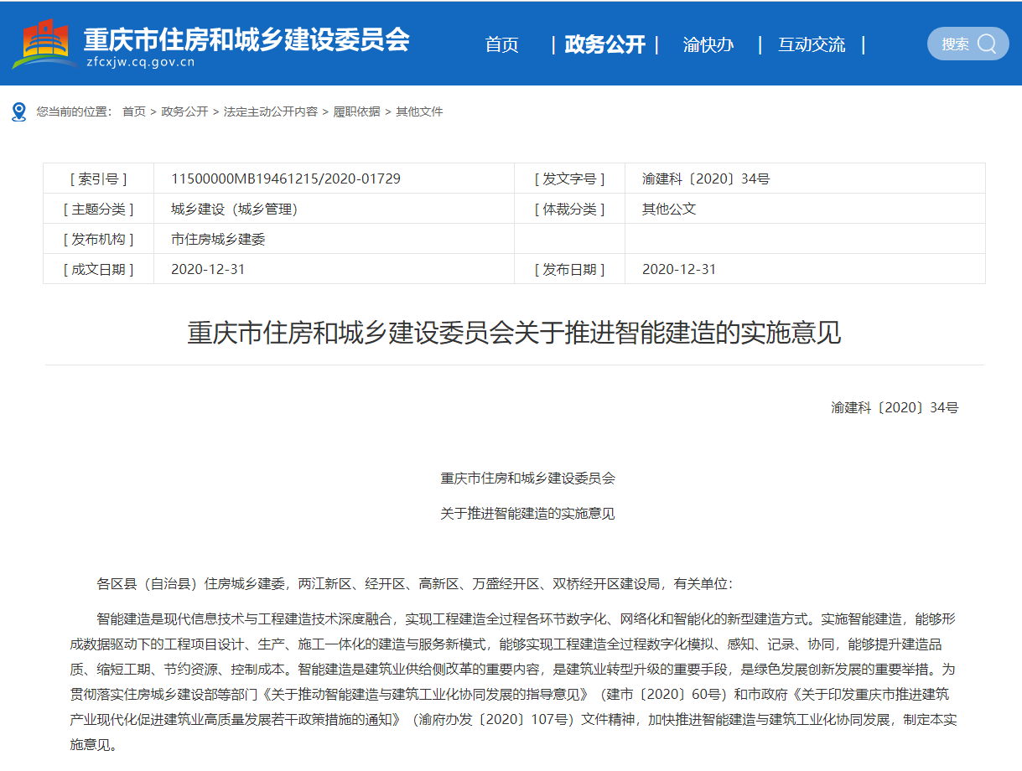Open the 首页 navigation menu item
Screen dimensions: 1022x771
[x=501, y=45]
